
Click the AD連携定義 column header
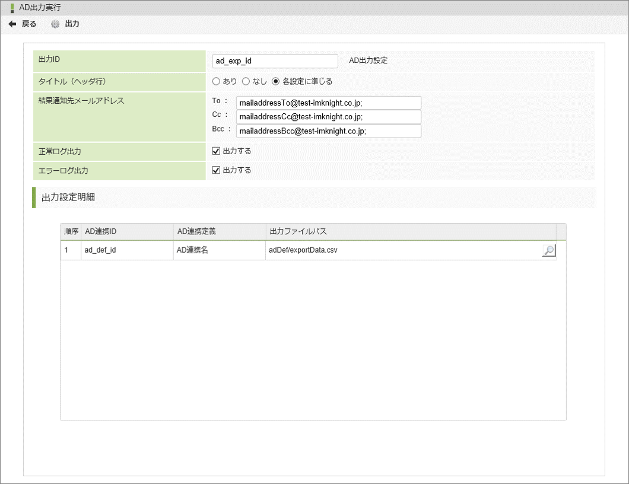pyautogui.click(x=219, y=231)
